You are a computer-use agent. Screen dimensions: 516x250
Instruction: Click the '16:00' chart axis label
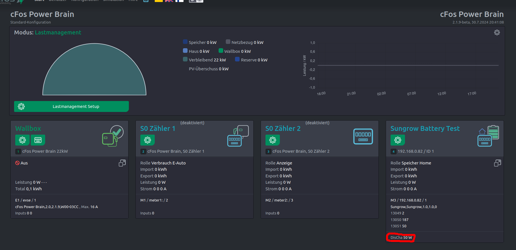(321, 94)
